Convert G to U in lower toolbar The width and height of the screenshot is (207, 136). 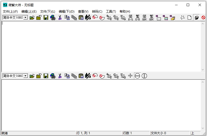click(x=116, y=76)
